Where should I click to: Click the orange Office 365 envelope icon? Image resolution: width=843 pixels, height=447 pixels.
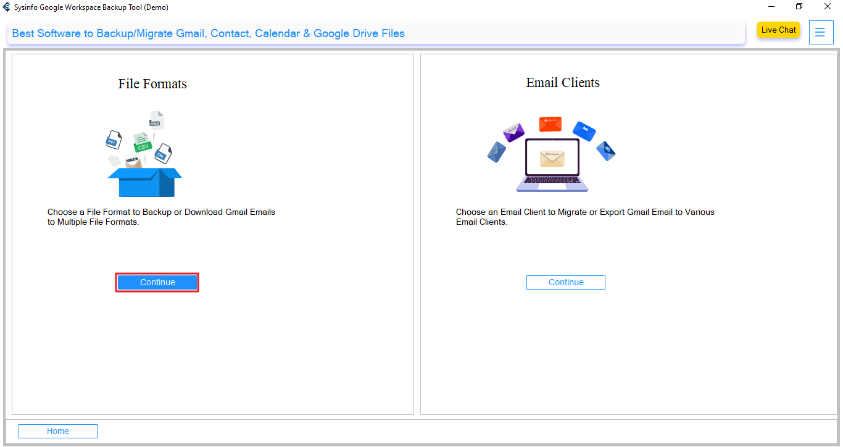point(550,124)
